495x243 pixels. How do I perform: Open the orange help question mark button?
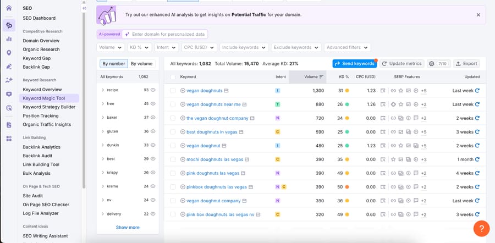point(481,228)
